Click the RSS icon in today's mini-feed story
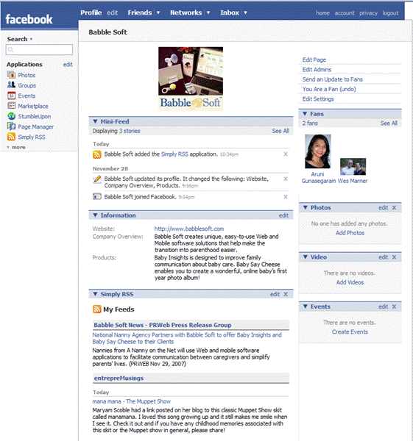The width and height of the screenshot is (413, 441). (97, 154)
